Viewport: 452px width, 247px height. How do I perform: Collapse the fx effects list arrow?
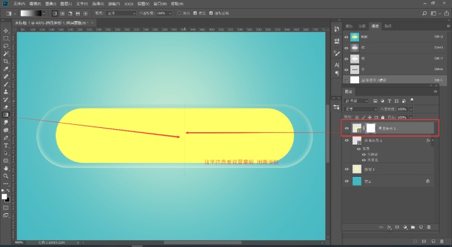click(x=433, y=140)
